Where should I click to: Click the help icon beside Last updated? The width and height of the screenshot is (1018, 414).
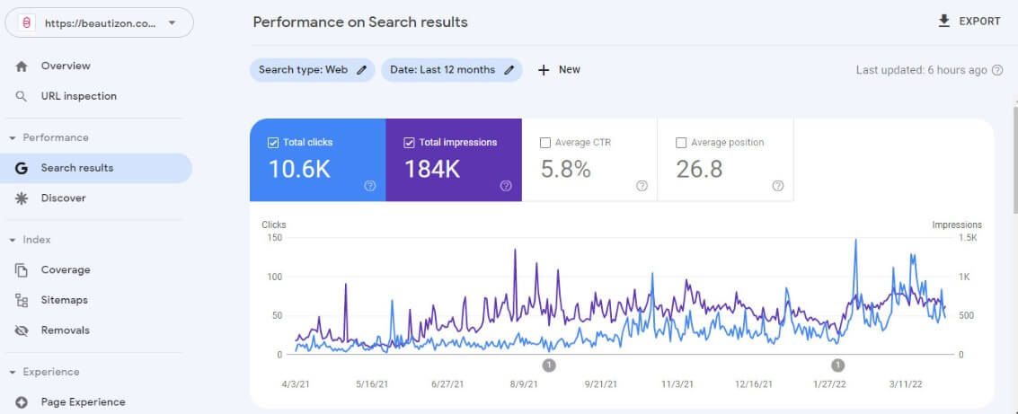[997, 70]
